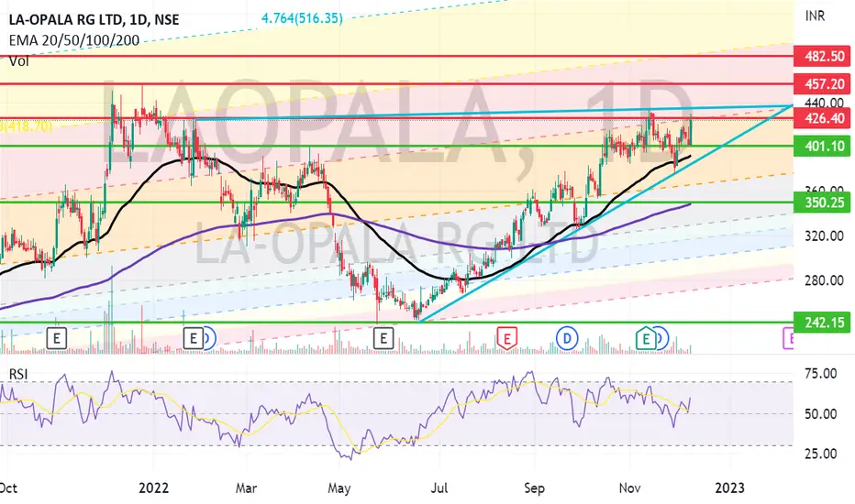Click the Sep label on time axis
The image size is (855, 504).
534,488
